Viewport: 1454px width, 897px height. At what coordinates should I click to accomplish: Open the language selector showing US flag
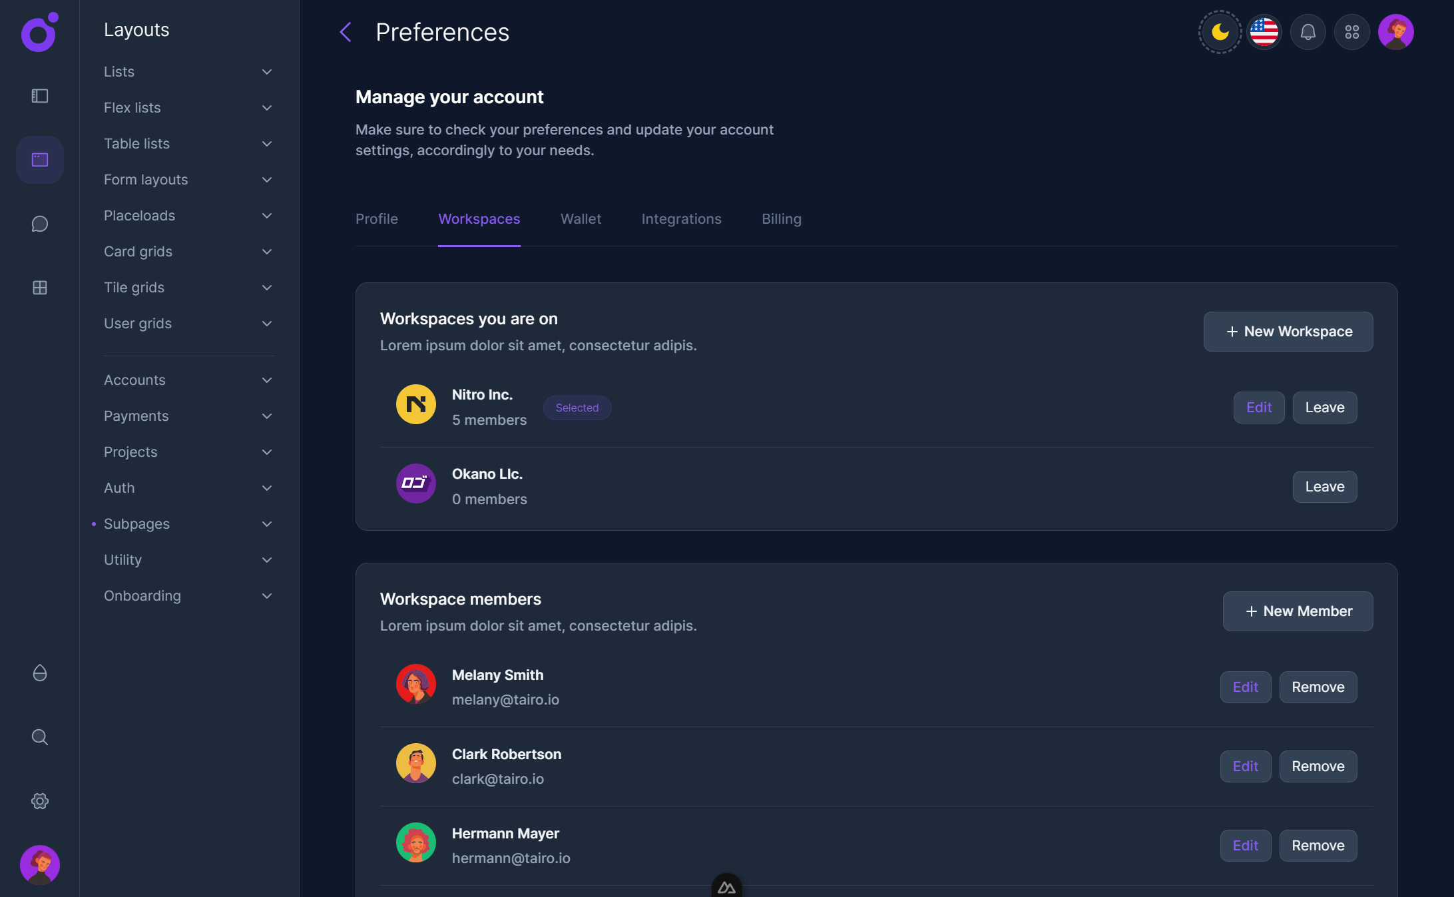pos(1264,31)
